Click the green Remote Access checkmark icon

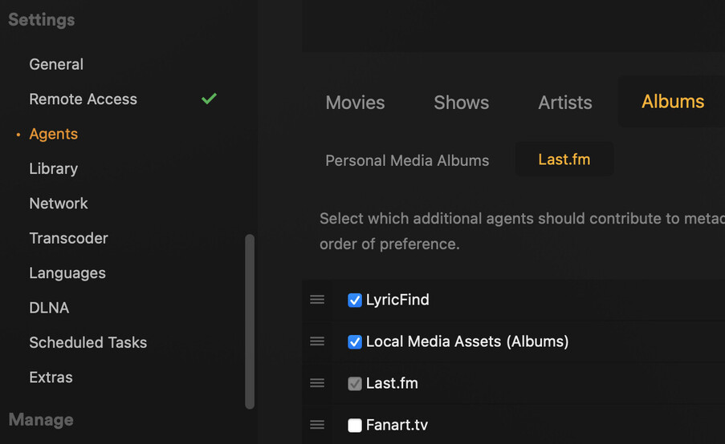(x=209, y=99)
